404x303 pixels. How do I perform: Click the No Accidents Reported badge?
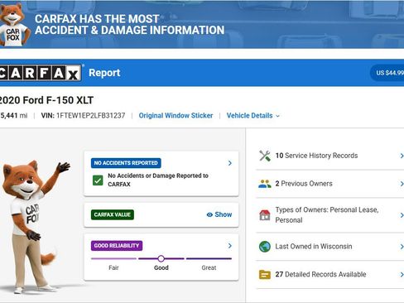pos(126,163)
